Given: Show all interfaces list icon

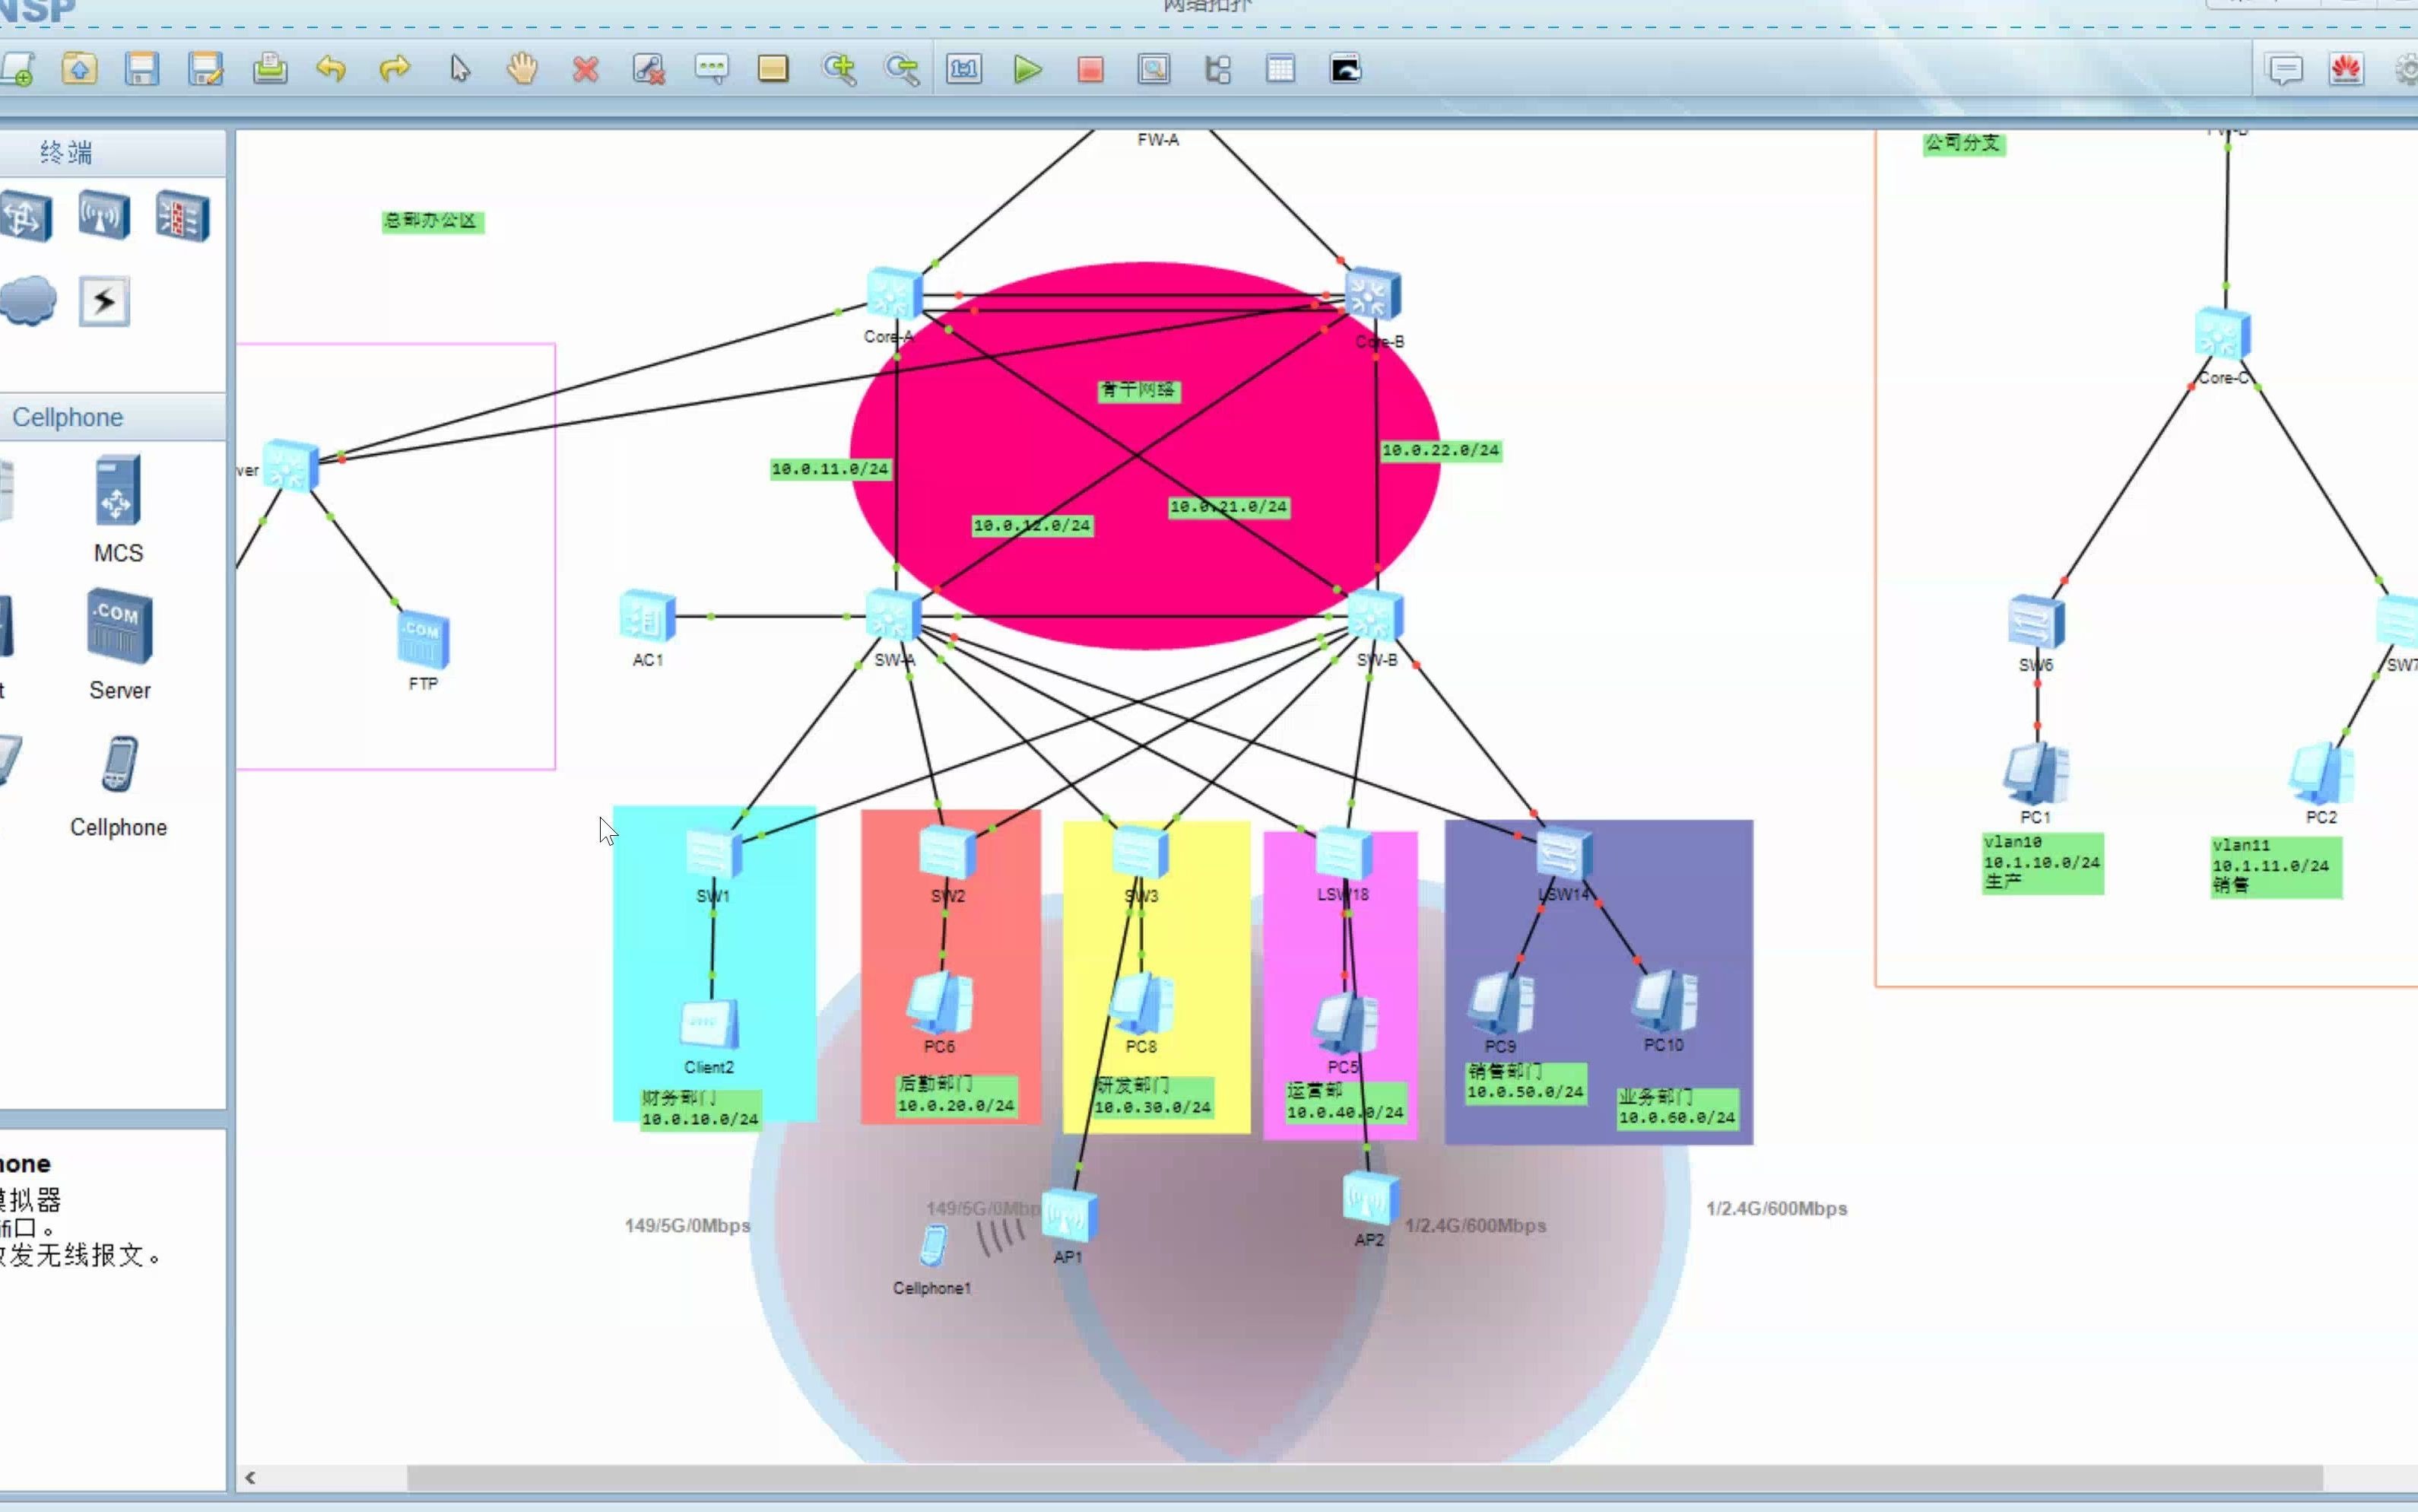Looking at the screenshot, I should click(x=1217, y=69).
